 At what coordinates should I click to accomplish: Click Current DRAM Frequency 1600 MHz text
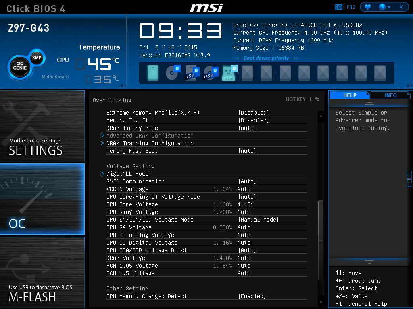tap(283, 40)
